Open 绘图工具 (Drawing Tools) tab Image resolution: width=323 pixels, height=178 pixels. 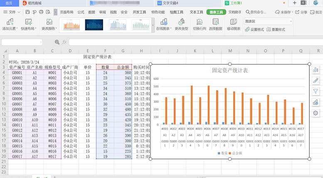177,12
